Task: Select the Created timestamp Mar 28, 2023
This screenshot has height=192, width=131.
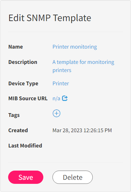Action: pyautogui.click(x=82, y=130)
